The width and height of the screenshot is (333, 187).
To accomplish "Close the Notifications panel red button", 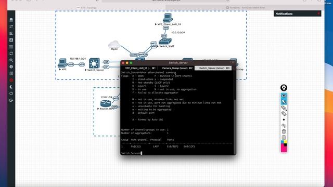I will (x=318, y=14).
